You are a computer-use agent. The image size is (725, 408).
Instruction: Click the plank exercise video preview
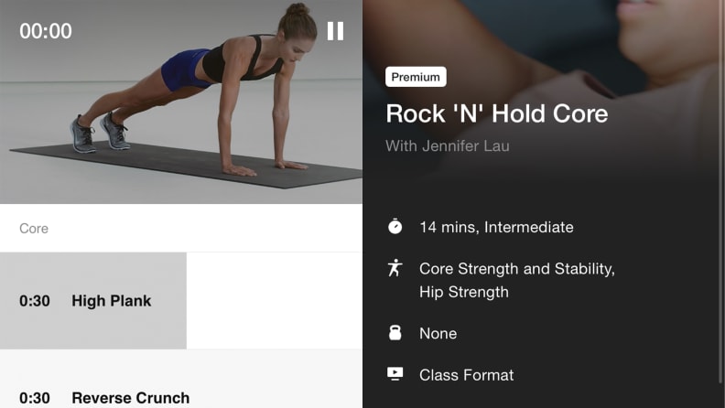pos(181,102)
